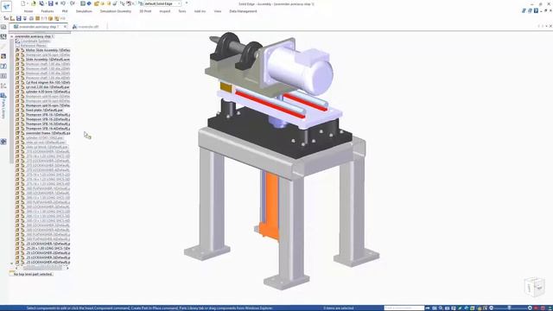Collapse the overender assembly root node
This screenshot has height=311, width=553.
point(11,36)
